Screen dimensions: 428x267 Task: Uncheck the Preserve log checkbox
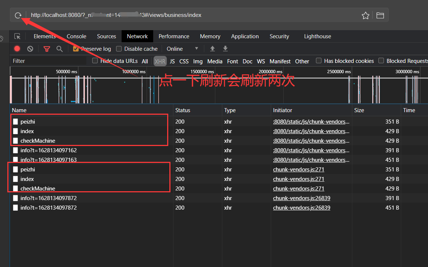76,49
